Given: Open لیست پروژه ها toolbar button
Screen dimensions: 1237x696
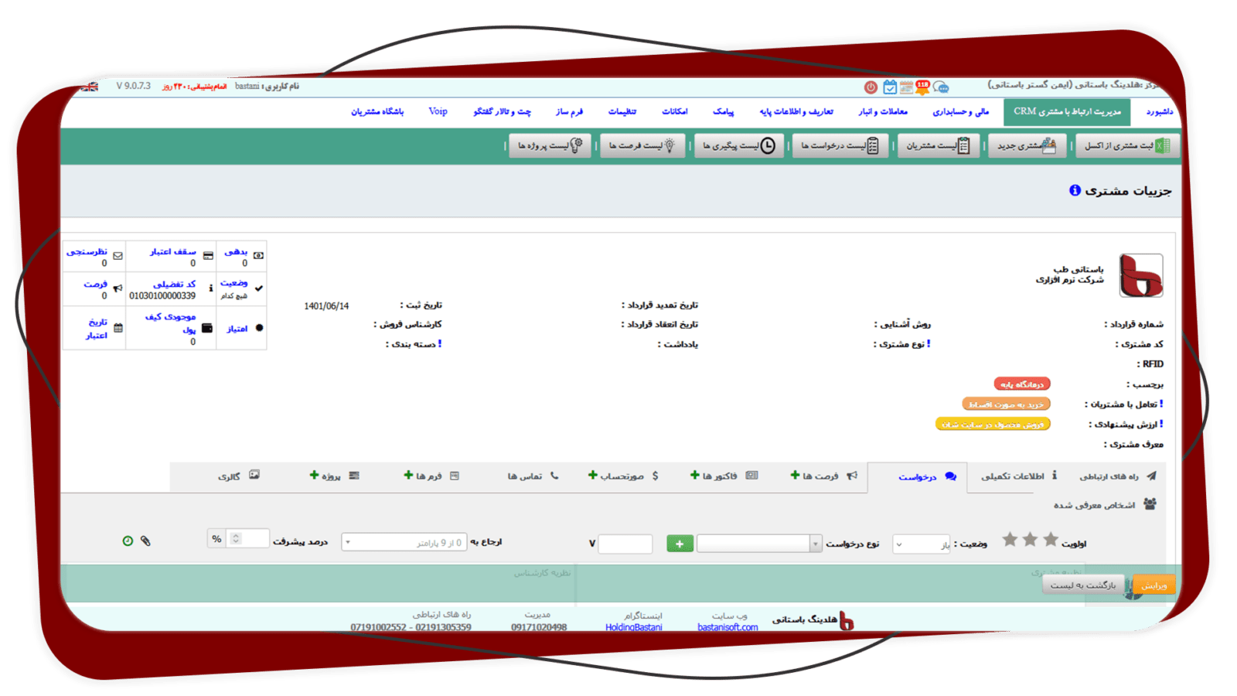Looking at the screenshot, I should click(550, 145).
